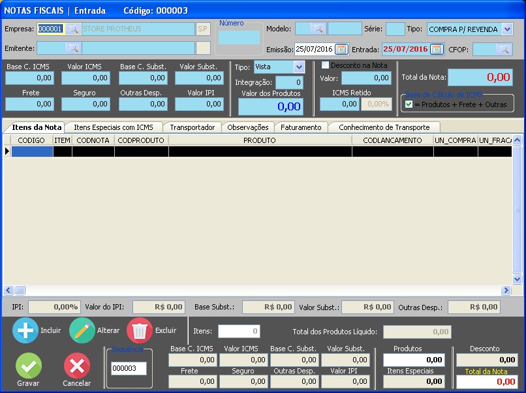Uncheck Produtos + Frete + Outras checkbox

pyautogui.click(x=409, y=104)
